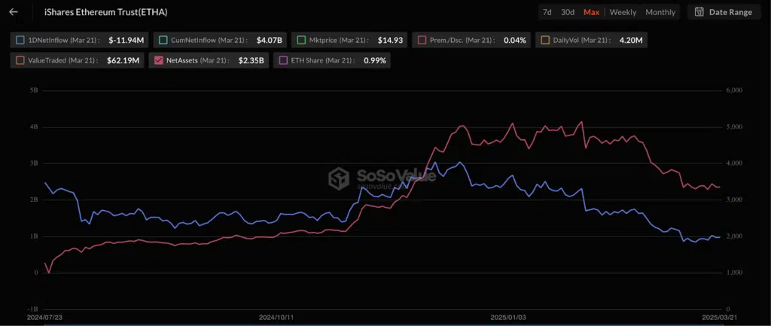Viewport: 771px width, 326px height.
Task: Select the Max time range
Action: pyautogui.click(x=592, y=12)
